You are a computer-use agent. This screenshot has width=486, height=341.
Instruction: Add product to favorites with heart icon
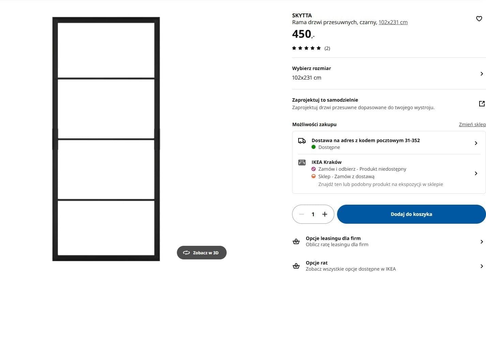pos(479,19)
